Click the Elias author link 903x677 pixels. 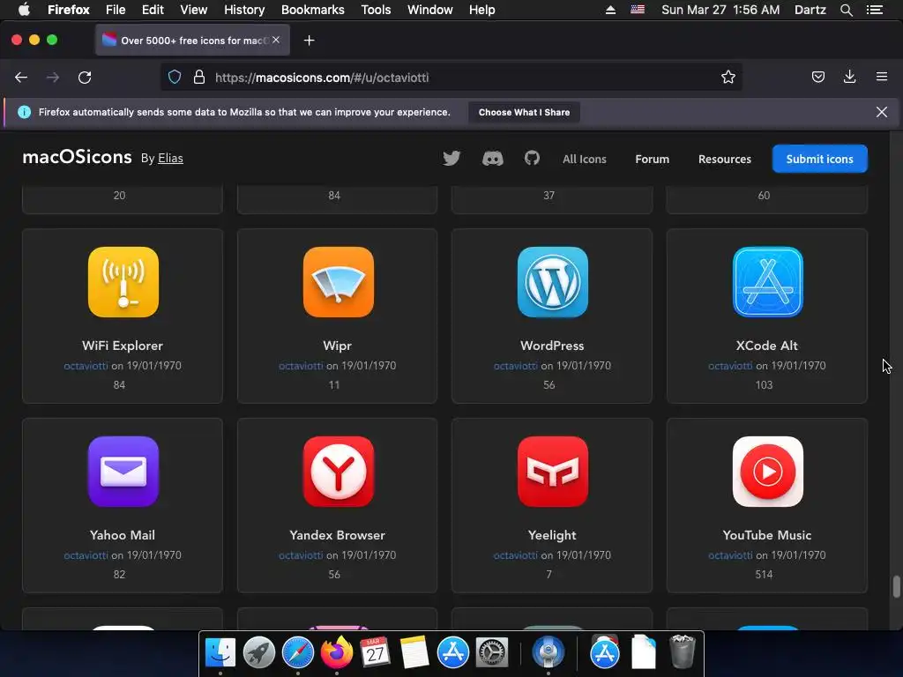coord(170,159)
